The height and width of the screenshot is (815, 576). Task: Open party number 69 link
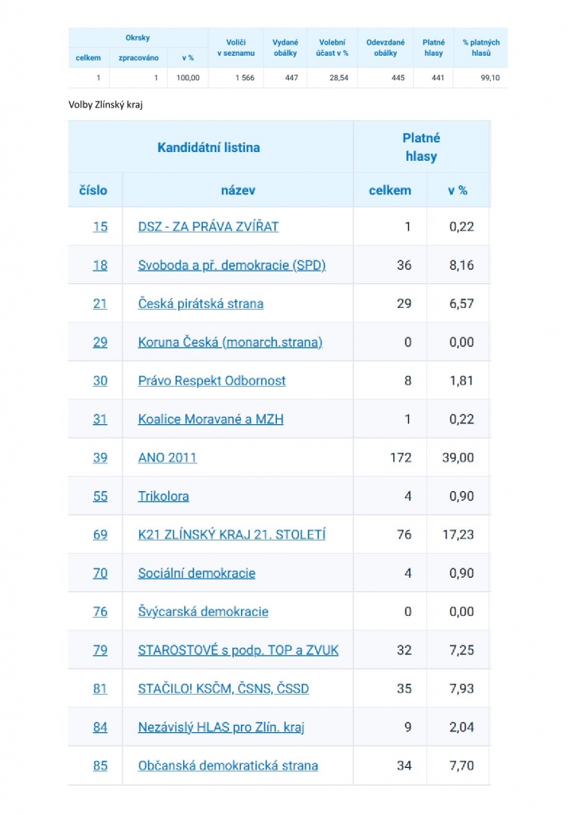tap(100, 535)
